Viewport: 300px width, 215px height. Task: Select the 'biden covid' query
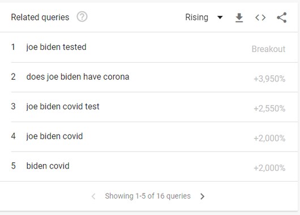pos(48,166)
